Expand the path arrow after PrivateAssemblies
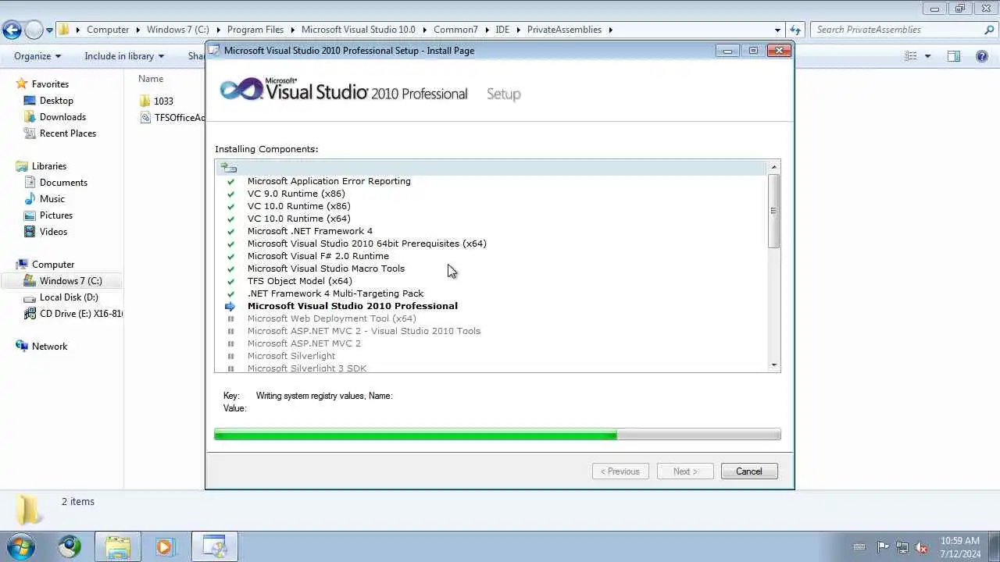Screen dimensions: 1000x562 (x=611, y=30)
